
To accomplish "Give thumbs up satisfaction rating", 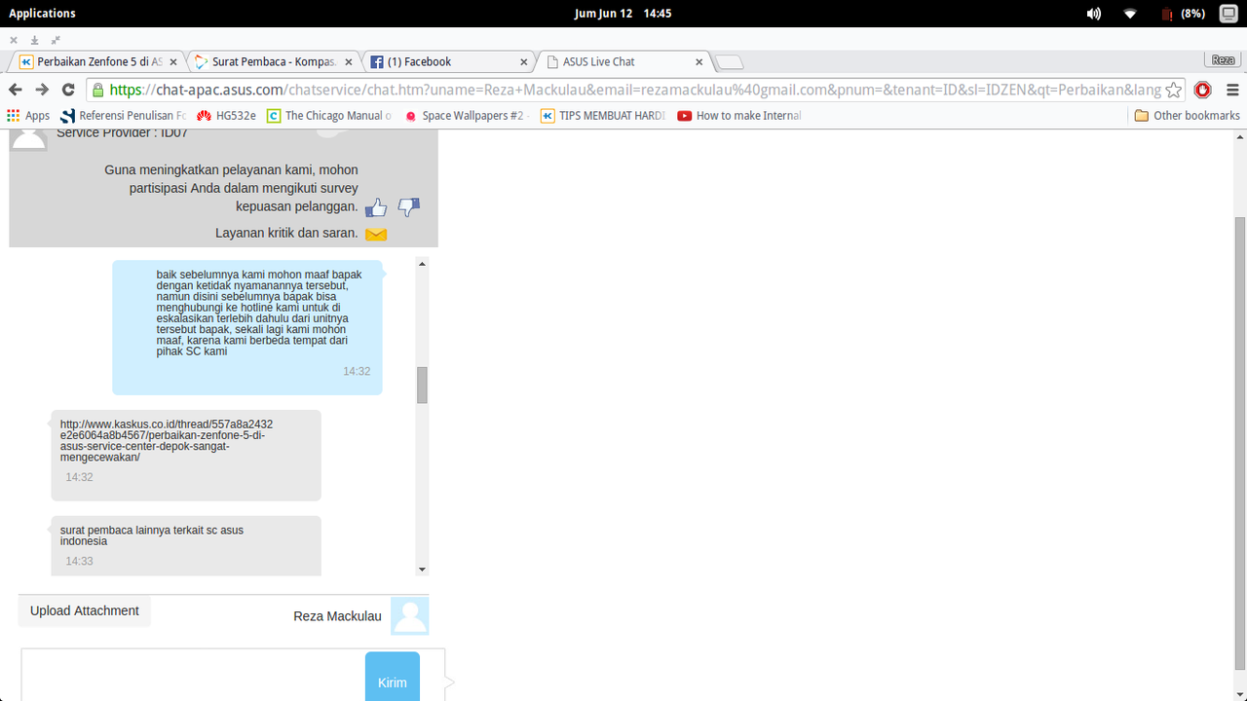I will coord(376,207).
